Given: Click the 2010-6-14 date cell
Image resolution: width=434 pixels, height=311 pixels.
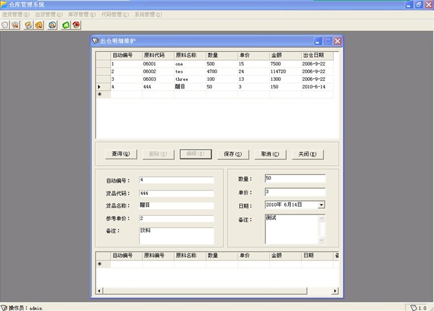Looking at the screenshot, I should [x=317, y=87].
